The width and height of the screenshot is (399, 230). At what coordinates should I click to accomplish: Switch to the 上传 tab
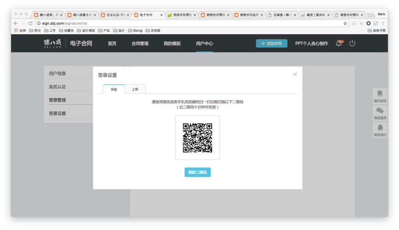(135, 89)
